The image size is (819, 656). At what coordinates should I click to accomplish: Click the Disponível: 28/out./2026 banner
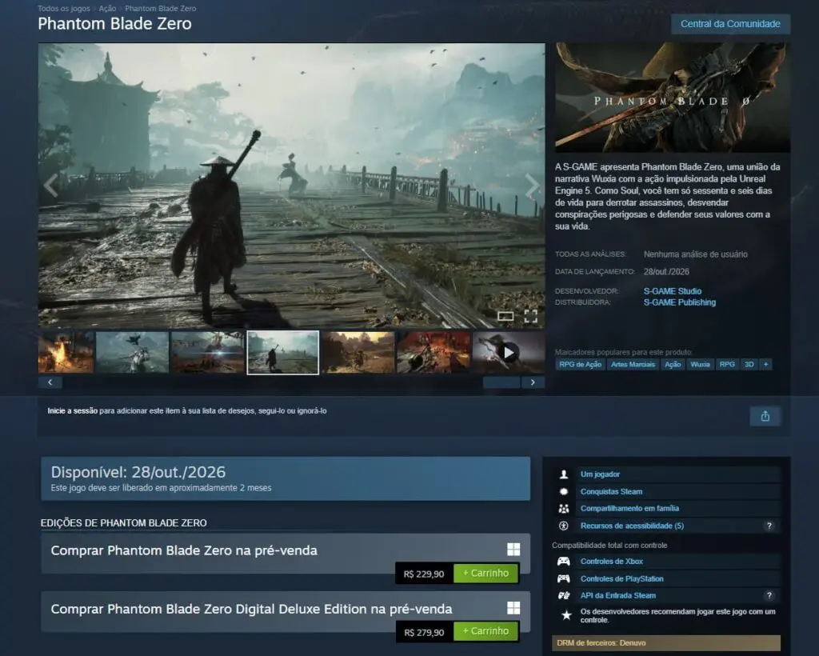pos(286,478)
